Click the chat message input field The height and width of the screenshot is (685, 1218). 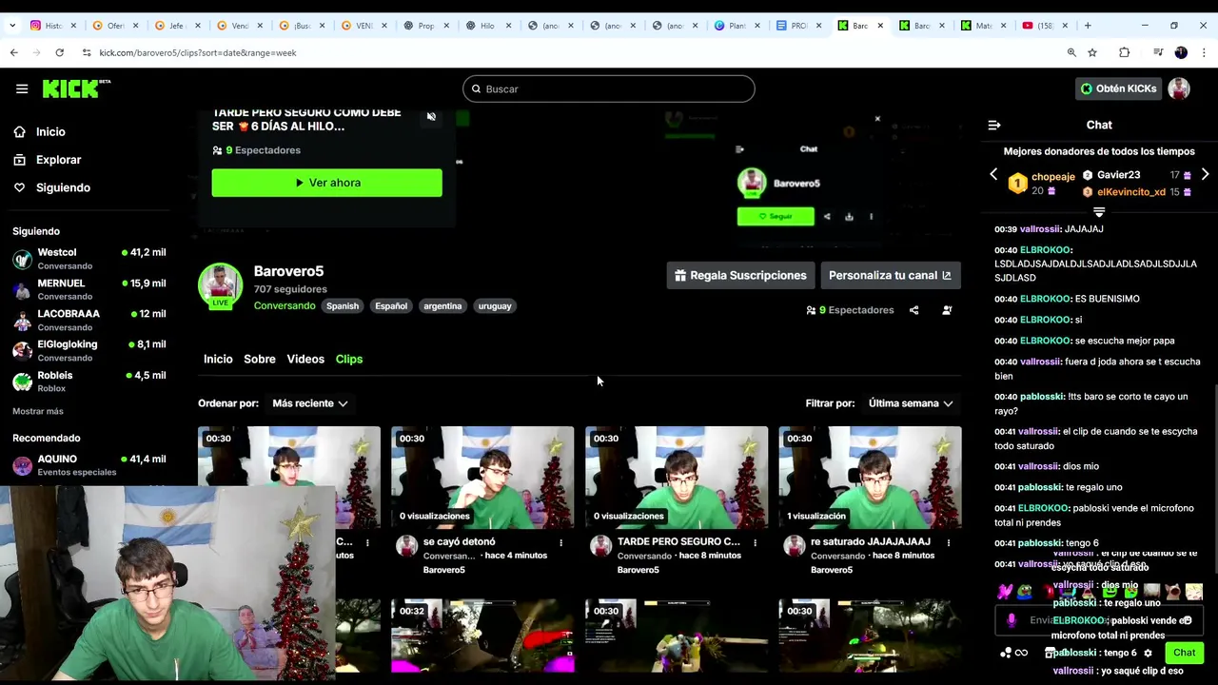(1099, 620)
